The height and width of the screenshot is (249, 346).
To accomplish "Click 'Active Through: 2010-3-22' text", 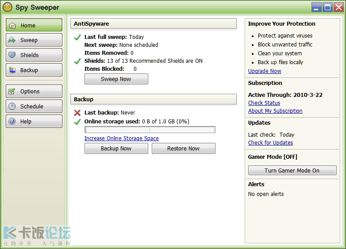I will (285, 95).
